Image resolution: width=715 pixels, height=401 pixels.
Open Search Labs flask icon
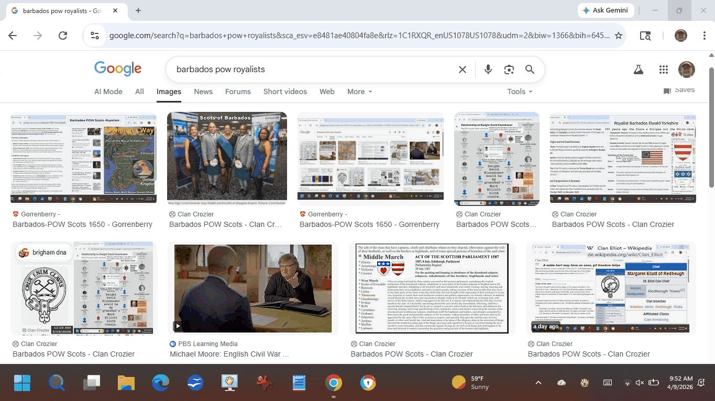638,70
